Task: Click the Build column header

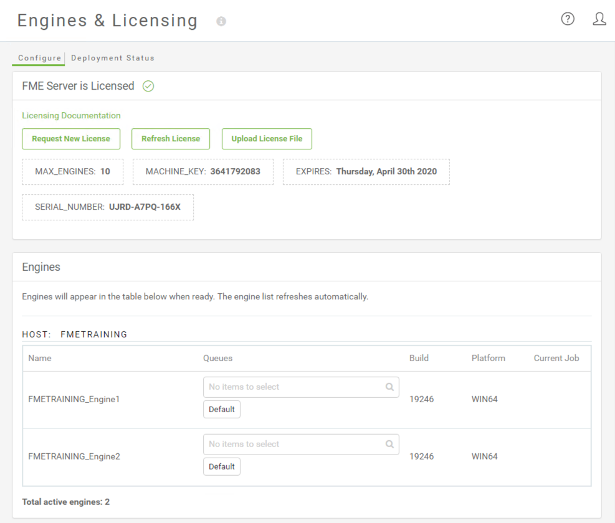Action: (419, 359)
